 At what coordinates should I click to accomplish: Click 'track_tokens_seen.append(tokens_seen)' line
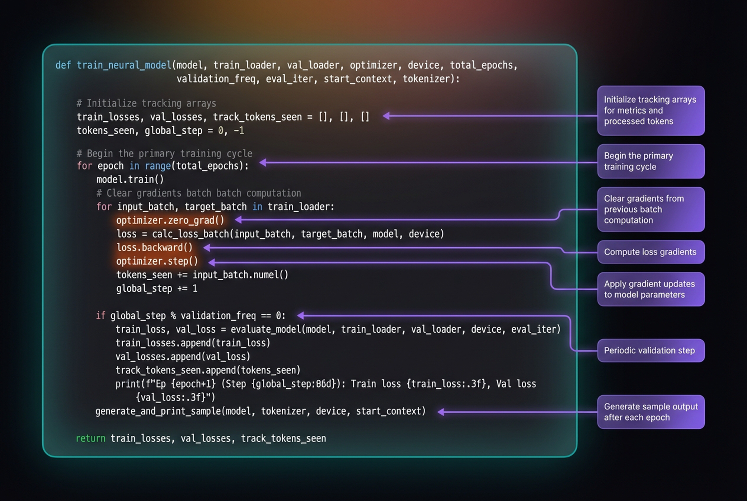point(208,370)
